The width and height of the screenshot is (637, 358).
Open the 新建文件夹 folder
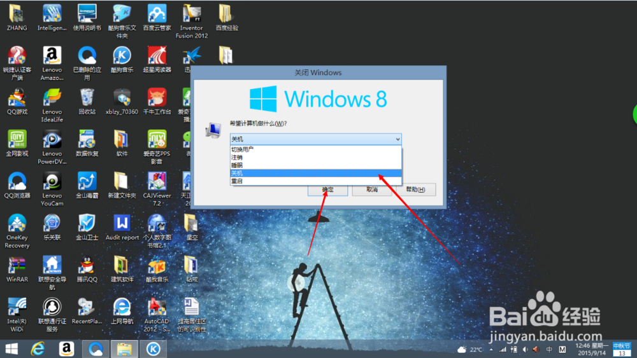(122, 185)
